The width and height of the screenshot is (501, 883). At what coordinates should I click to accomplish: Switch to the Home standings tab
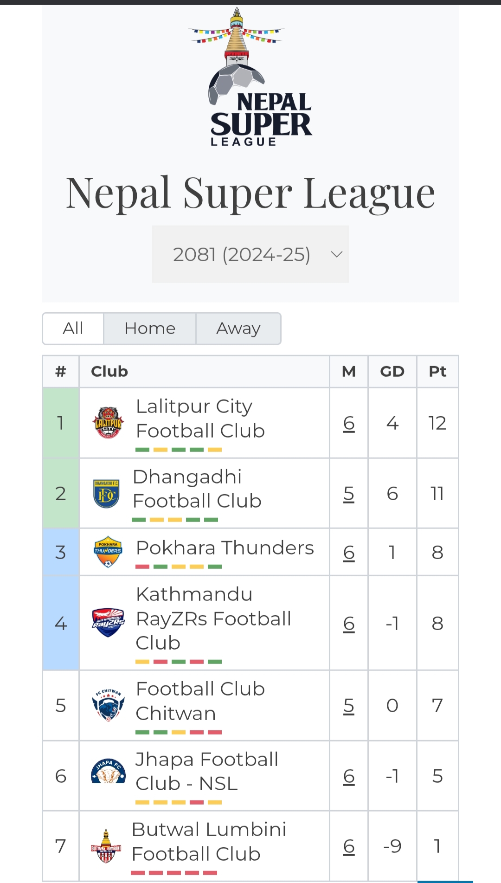tap(150, 329)
